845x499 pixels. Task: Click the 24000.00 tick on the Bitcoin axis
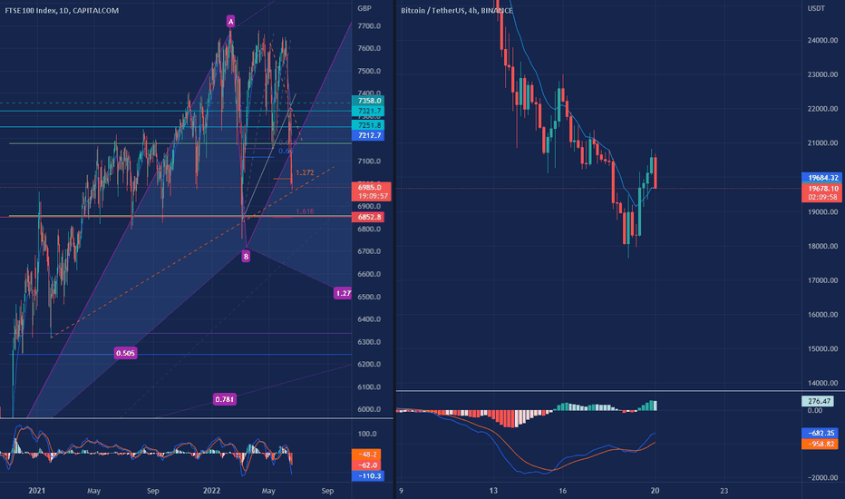(x=822, y=40)
